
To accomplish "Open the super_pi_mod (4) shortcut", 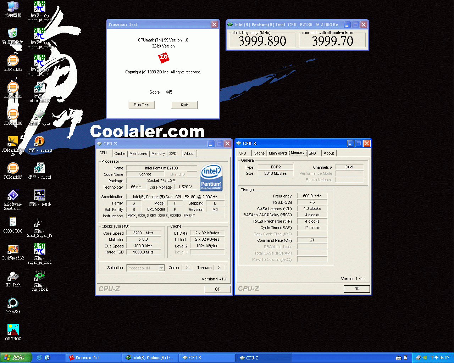I will pos(40,66).
